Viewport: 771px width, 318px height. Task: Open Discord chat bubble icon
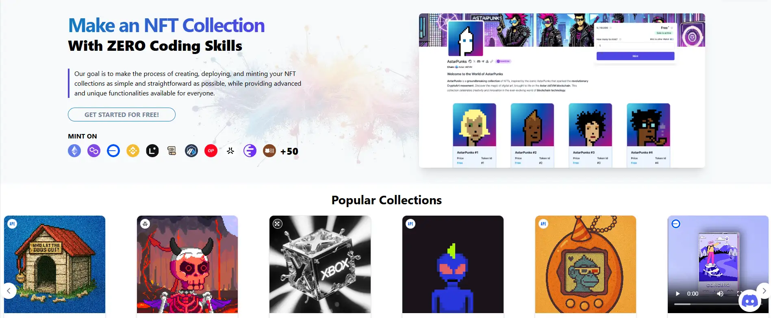coord(749,301)
